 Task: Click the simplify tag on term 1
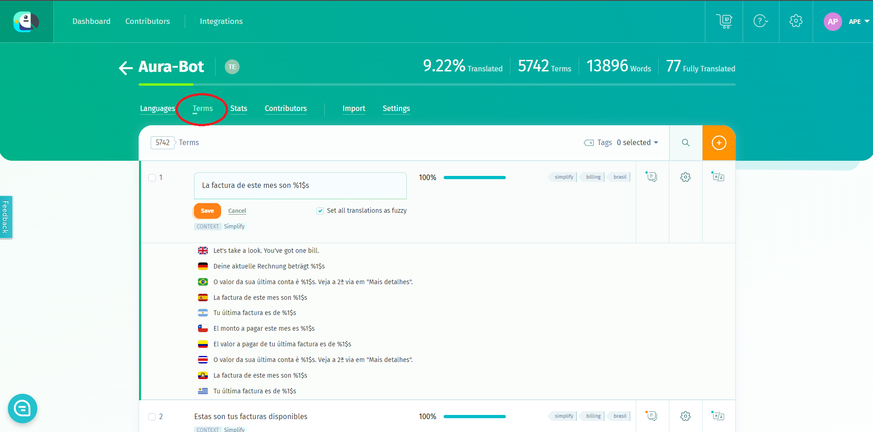click(563, 177)
